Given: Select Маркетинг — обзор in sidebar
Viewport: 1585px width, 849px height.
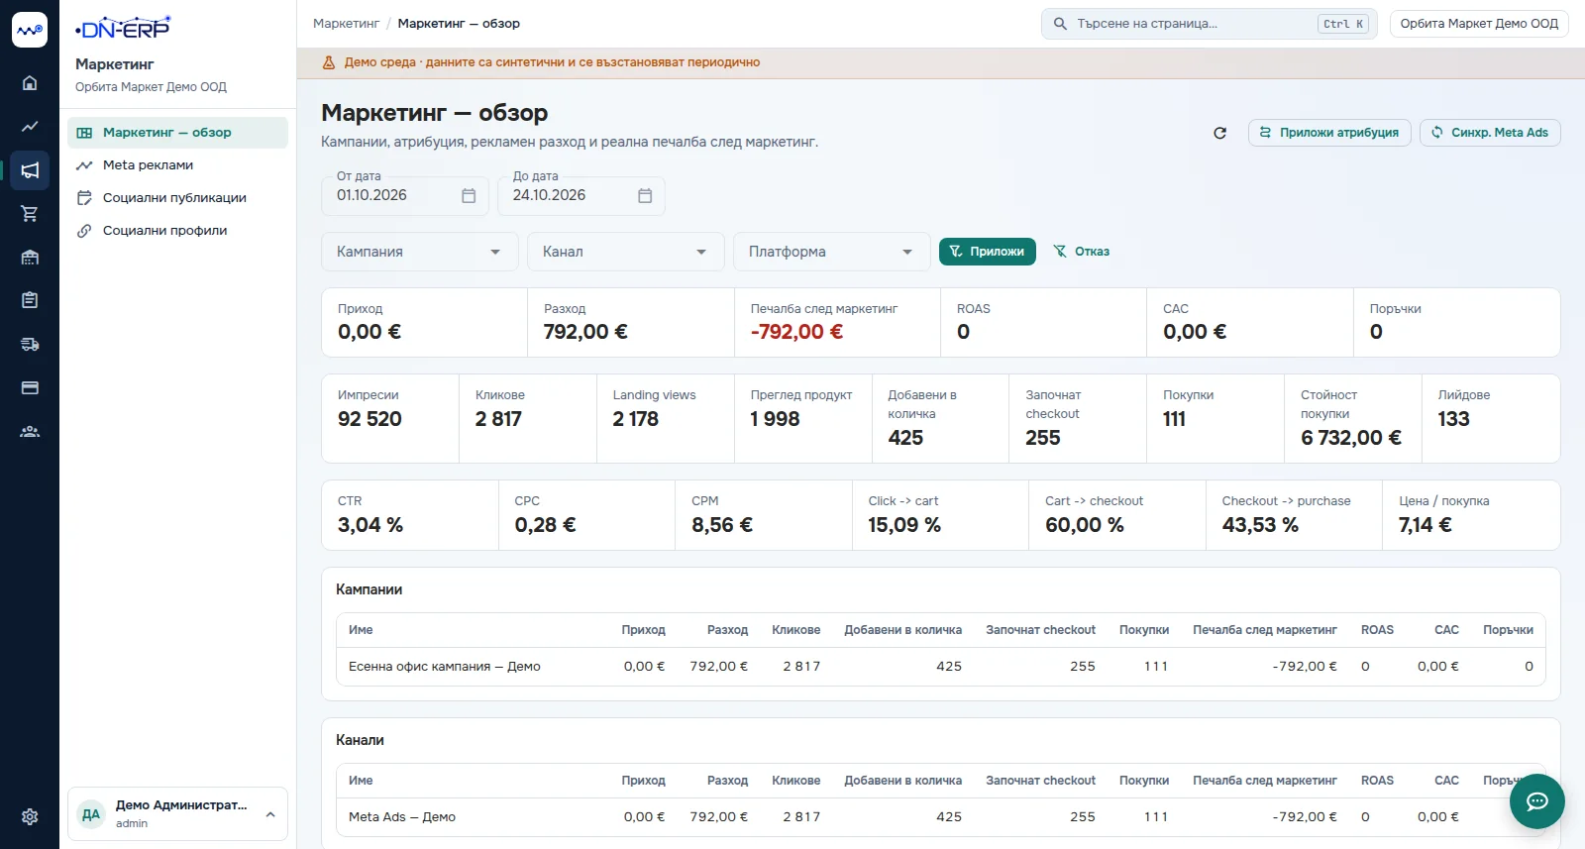Looking at the screenshot, I should 178,133.
